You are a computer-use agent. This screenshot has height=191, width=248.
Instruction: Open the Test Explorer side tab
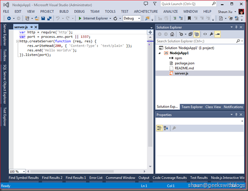point(4,117)
